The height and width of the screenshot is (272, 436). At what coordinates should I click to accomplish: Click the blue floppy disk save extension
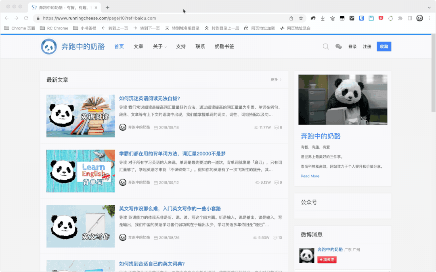(371, 18)
